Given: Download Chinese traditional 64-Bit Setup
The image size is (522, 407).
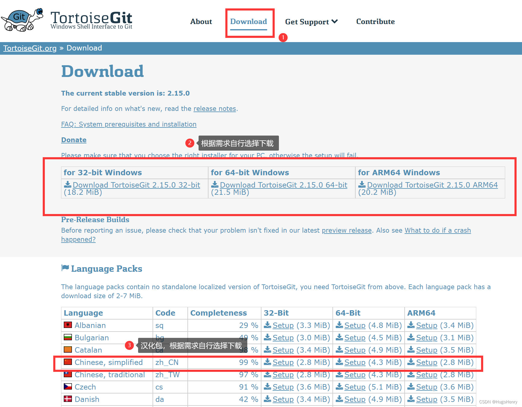Looking at the screenshot, I should pyautogui.click(x=355, y=375).
